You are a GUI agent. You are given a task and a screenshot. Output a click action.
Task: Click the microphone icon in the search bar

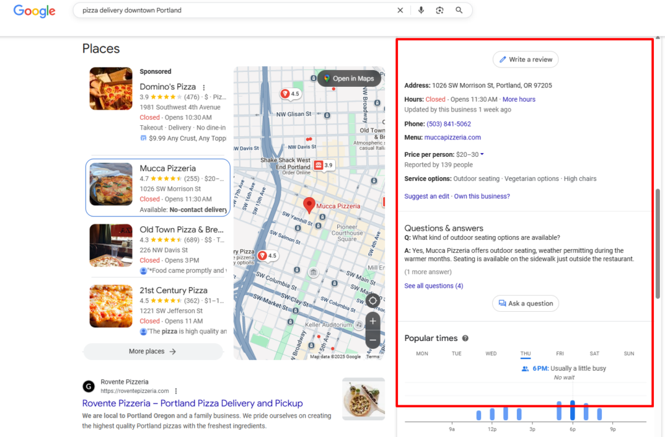pyautogui.click(x=422, y=10)
